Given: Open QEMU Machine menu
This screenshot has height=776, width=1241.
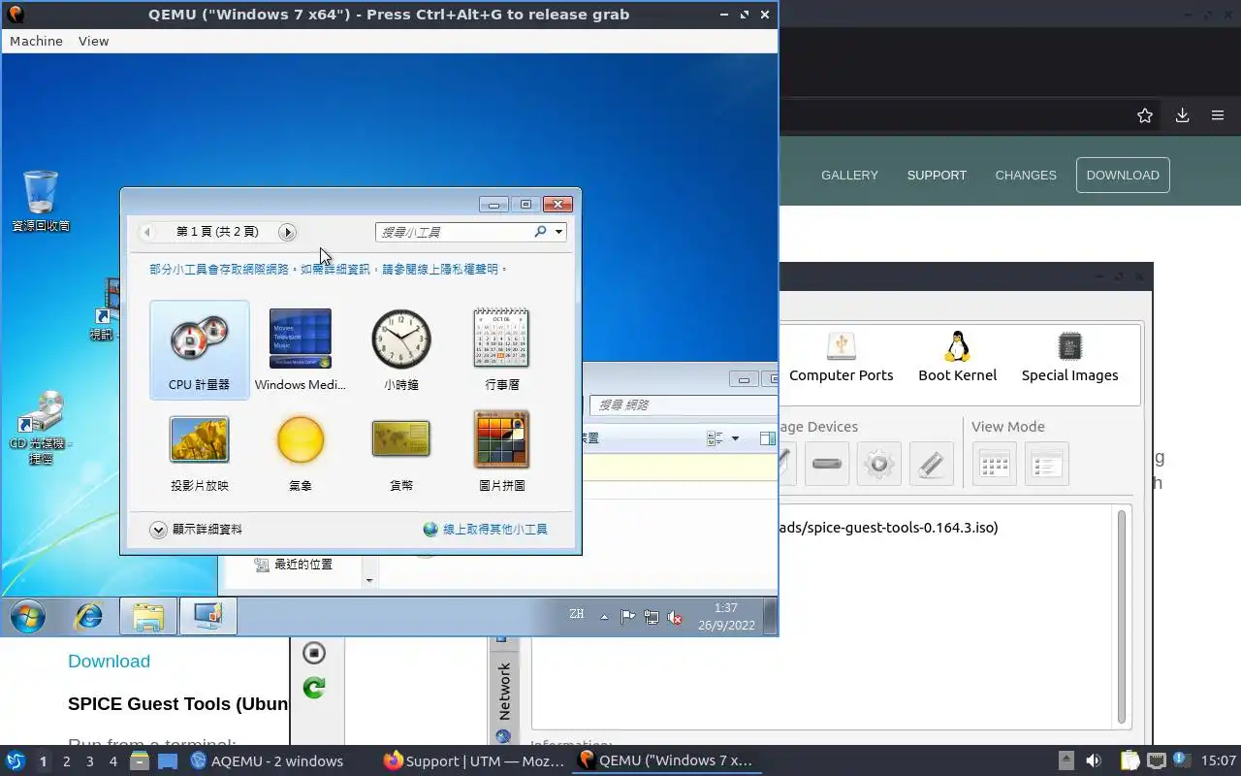Looking at the screenshot, I should [36, 41].
